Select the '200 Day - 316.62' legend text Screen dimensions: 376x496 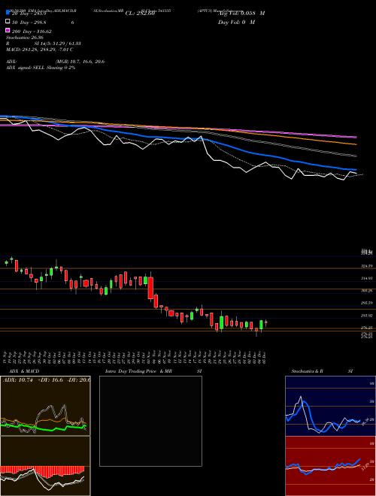pyautogui.click(x=32, y=32)
